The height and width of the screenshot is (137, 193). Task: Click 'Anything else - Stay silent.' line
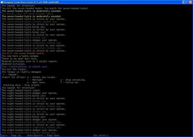coord(22,85)
